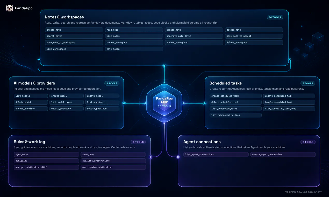Click create_workspace chip
The width and height of the screenshot is (329, 197).
[x=134, y=43]
